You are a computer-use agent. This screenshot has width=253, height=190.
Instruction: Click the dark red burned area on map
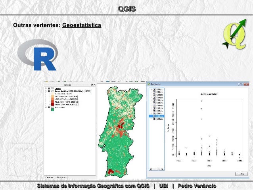[x=120, y=126]
